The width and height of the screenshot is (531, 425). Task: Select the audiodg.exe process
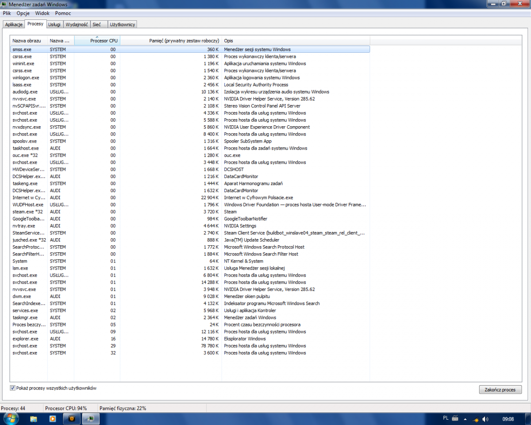tap(190, 92)
